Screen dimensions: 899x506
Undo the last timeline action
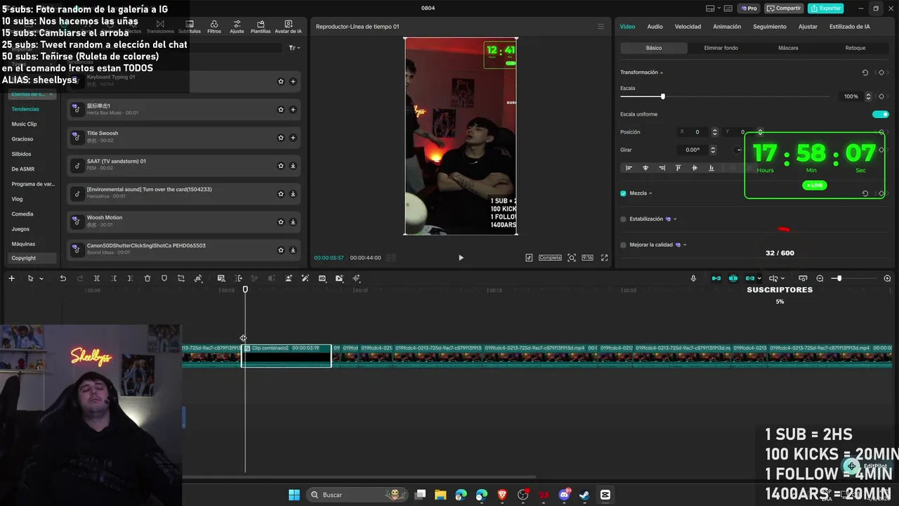[x=63, y=278]
